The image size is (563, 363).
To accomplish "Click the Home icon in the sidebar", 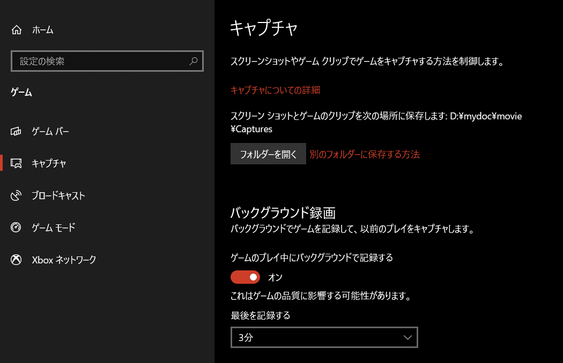I will pyautogui.click(x=16, y=29).
